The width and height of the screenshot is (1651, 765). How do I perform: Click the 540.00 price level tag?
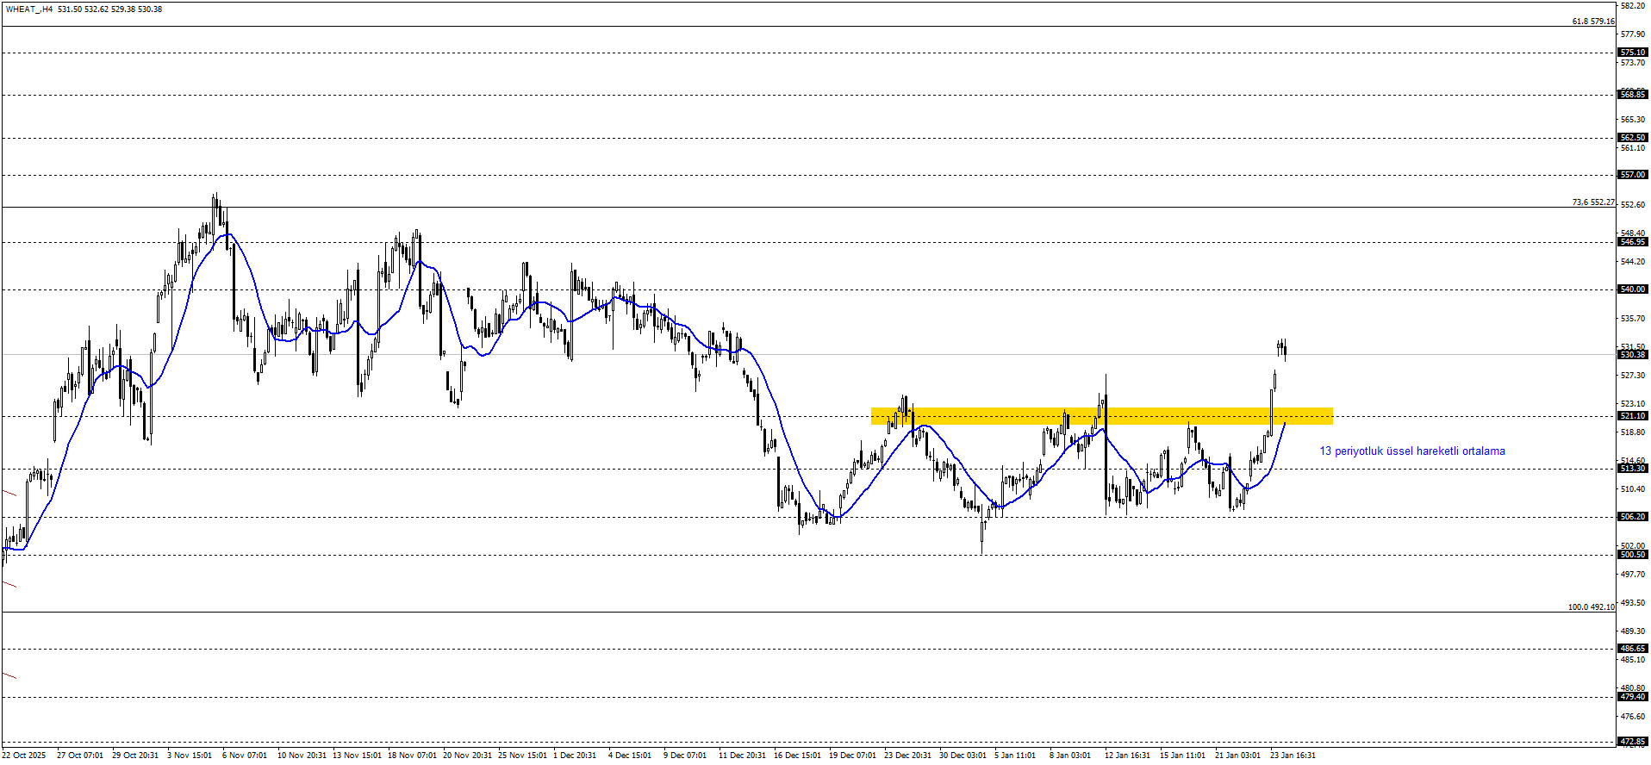(1633, 289)
